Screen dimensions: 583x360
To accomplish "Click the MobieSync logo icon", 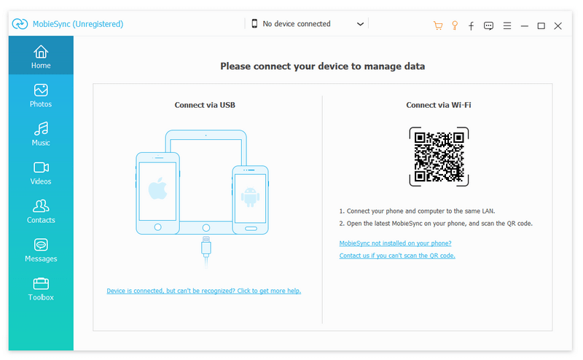I will [20, 24].
